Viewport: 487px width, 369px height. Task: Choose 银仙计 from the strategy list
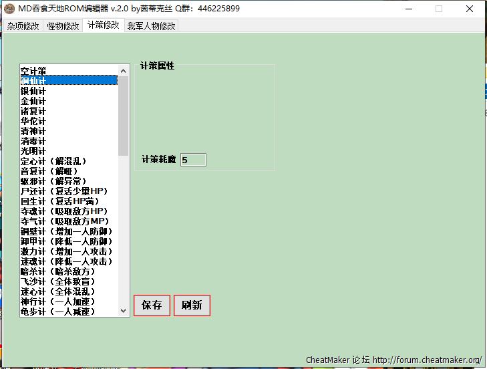[x=33, y=91]
